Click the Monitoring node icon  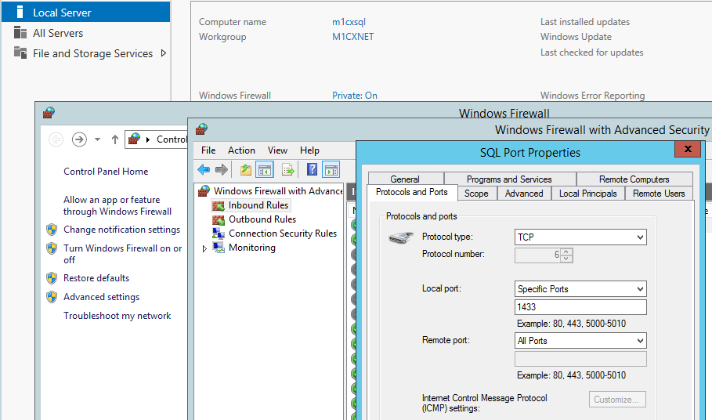219,248
